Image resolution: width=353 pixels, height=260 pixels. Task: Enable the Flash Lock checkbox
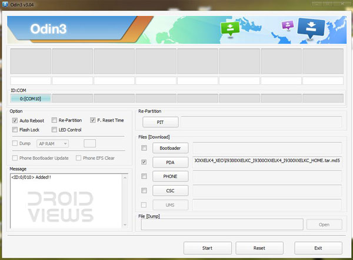pyautogui.click(x=15, y=130)
